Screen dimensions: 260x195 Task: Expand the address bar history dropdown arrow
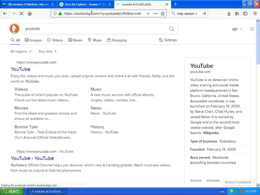pos(148,13)
